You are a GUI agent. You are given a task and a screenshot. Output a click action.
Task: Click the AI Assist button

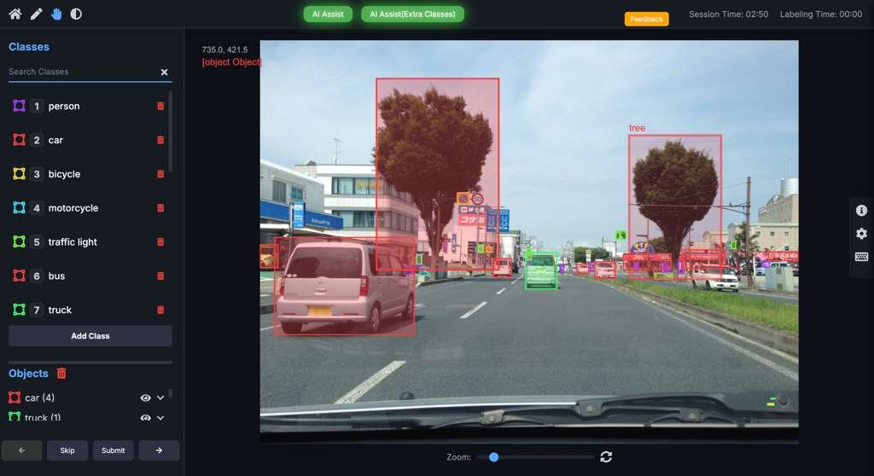328,15
